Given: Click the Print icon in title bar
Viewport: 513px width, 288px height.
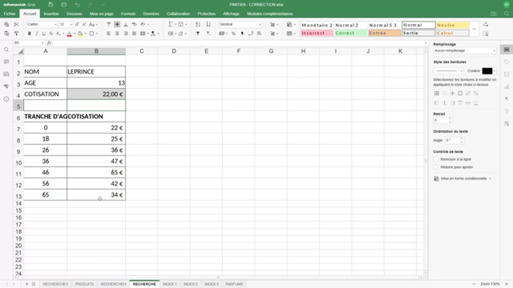Looking at the screenshot, I should coord(64,4).
